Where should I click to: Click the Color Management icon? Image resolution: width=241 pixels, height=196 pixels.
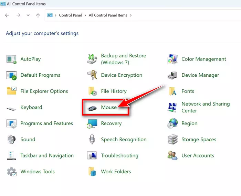point(172,59)
